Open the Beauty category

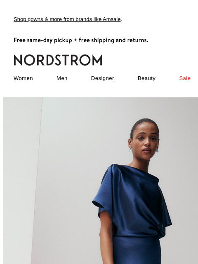pyautogui.click(x=147, y=78)
